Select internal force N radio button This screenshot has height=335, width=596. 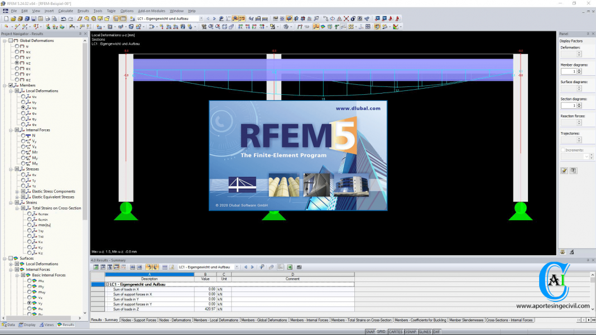[x=23, y=135]
